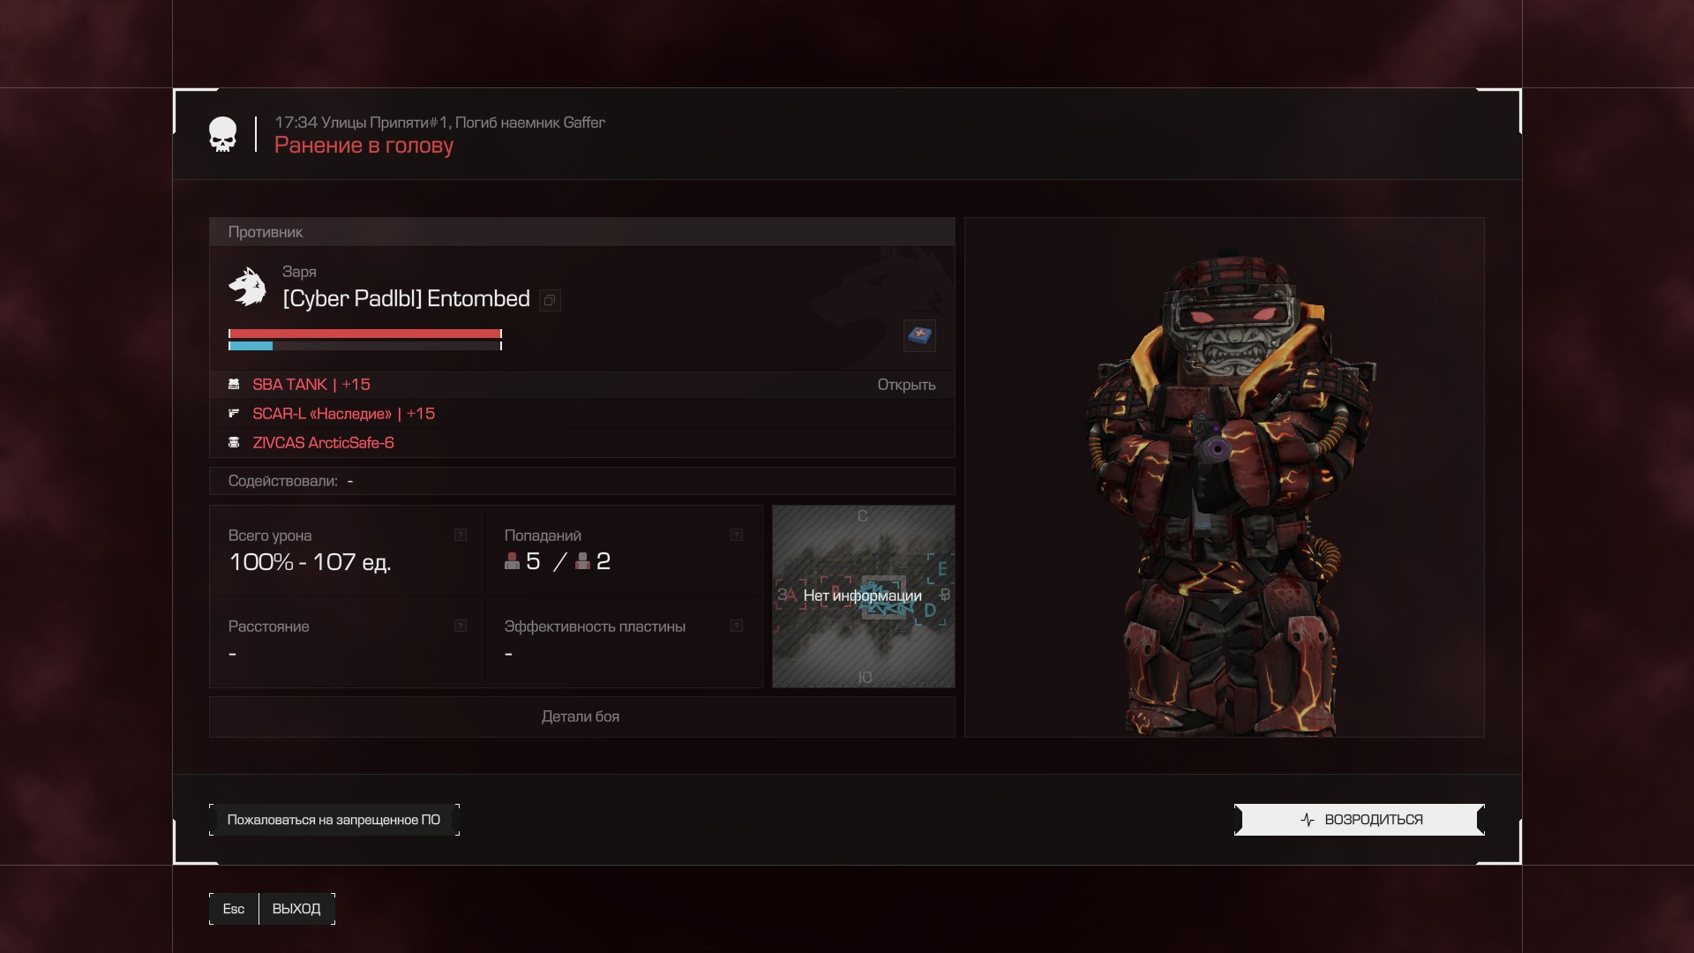
Task: Click the Esc ВЫХОД exit button
Action: tap(272, 909)
